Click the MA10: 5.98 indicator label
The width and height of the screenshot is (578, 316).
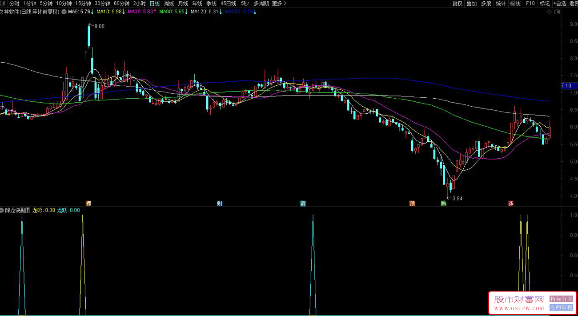[x=111, y=12]
